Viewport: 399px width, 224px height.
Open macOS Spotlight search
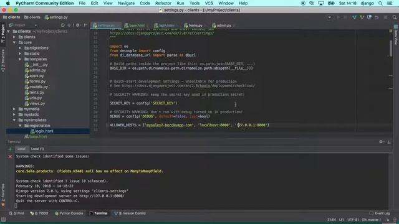click(380, 3)
